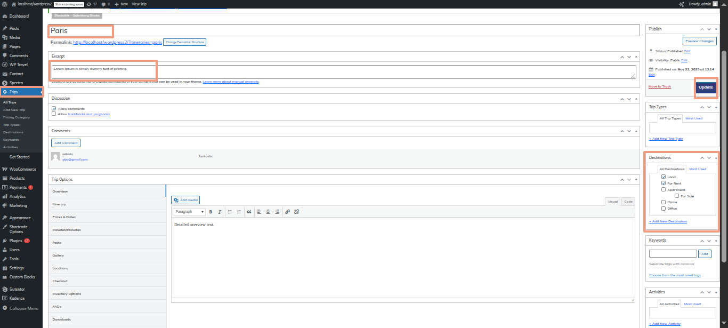Click the numbered list icon

point(239,212)
